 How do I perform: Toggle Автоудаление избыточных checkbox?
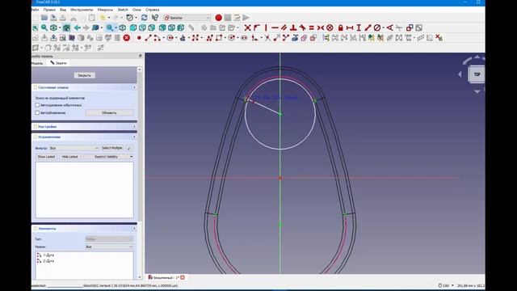(x=37, y=105)
